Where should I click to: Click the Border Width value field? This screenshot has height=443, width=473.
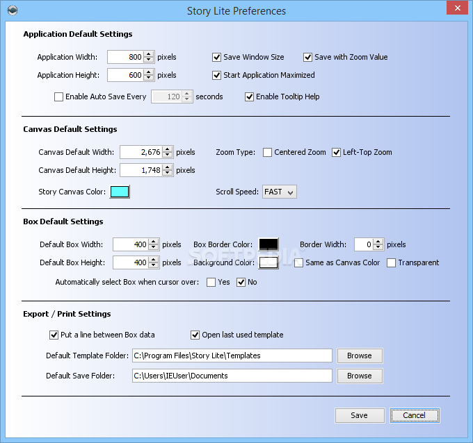(x=364, y=244)
